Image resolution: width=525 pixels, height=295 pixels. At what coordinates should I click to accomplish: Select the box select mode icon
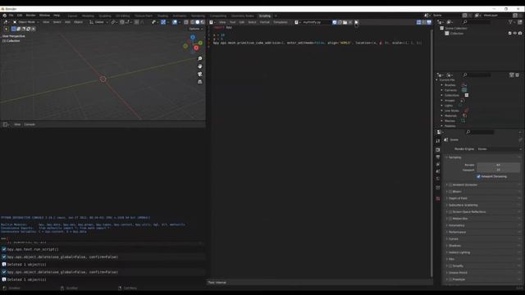click(x=14, y=29)
